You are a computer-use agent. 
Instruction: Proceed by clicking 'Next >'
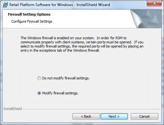pyautogui.click(x=114, y=116)
